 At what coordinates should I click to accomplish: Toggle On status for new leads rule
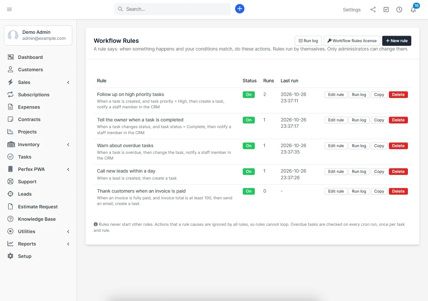tap(249, 172)
